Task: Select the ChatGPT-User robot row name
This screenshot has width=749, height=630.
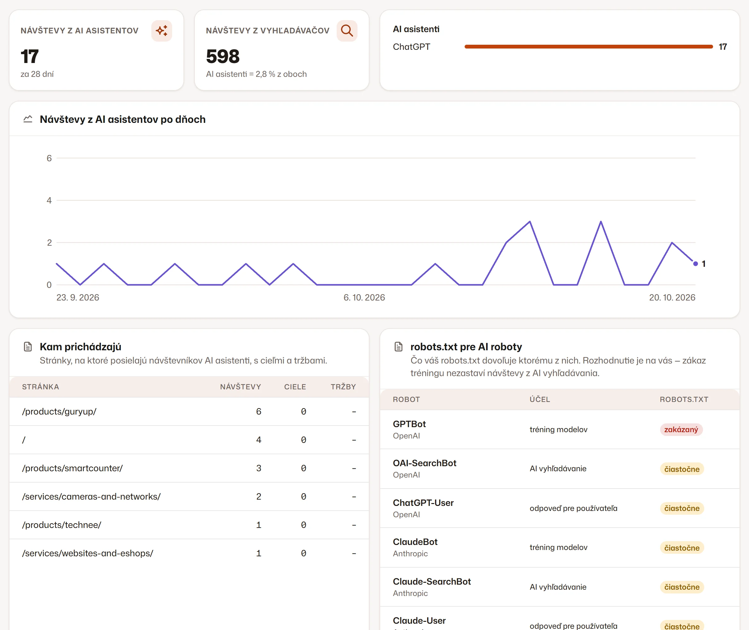Action: click(x=423, y=503)
